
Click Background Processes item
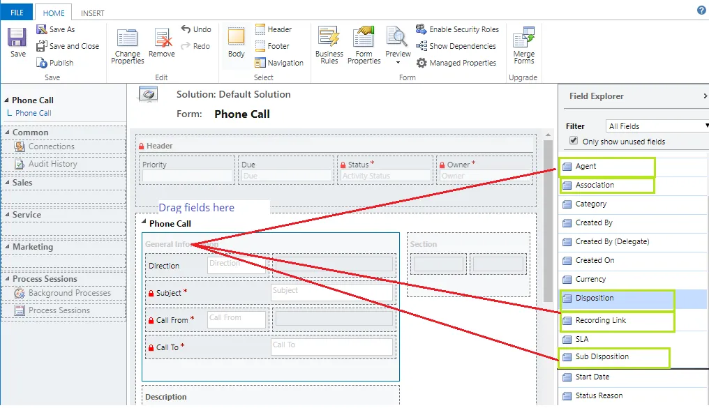coord(64,293)
